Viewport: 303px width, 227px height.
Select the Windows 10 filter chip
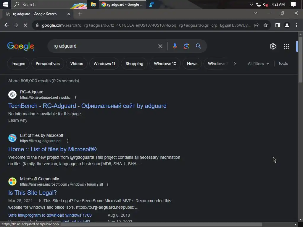pyautogui.click(x=165, y=64)
